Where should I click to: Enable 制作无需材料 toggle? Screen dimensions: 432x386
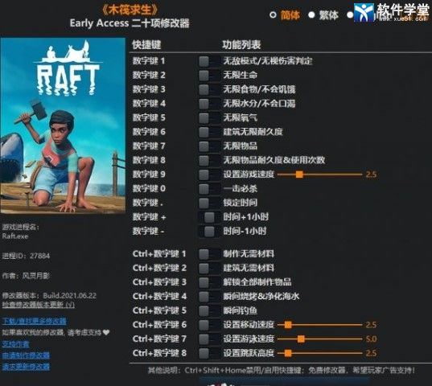click(209, 254)
